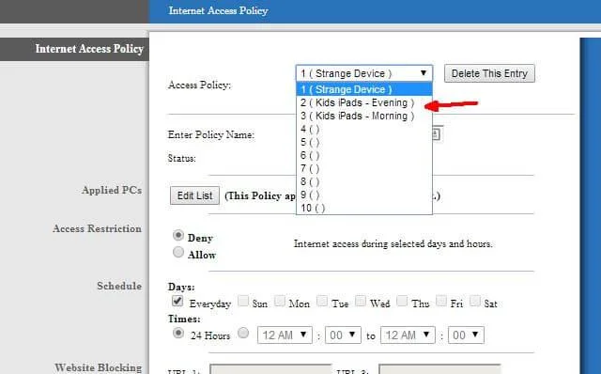Click the Access Restriction section label

click(97, 228)
